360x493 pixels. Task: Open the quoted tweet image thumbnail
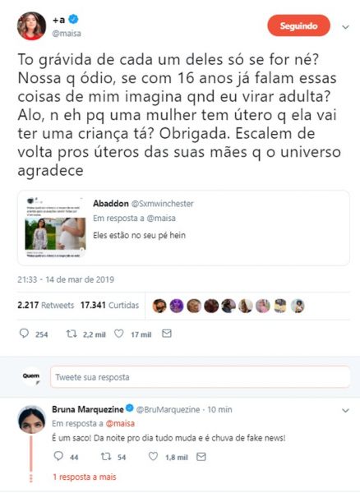pyautogui.click(x=55, y=227)
